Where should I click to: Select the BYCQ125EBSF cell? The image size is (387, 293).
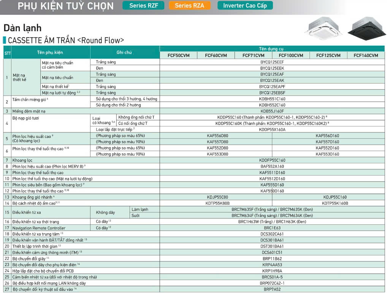tap(272, 92)
